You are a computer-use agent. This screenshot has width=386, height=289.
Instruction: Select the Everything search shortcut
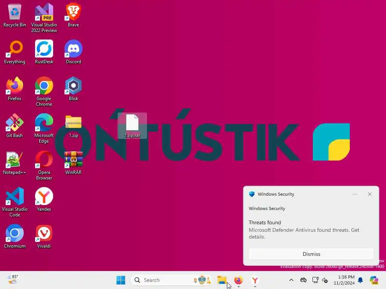pyautogui.click(x=15, y=52)
